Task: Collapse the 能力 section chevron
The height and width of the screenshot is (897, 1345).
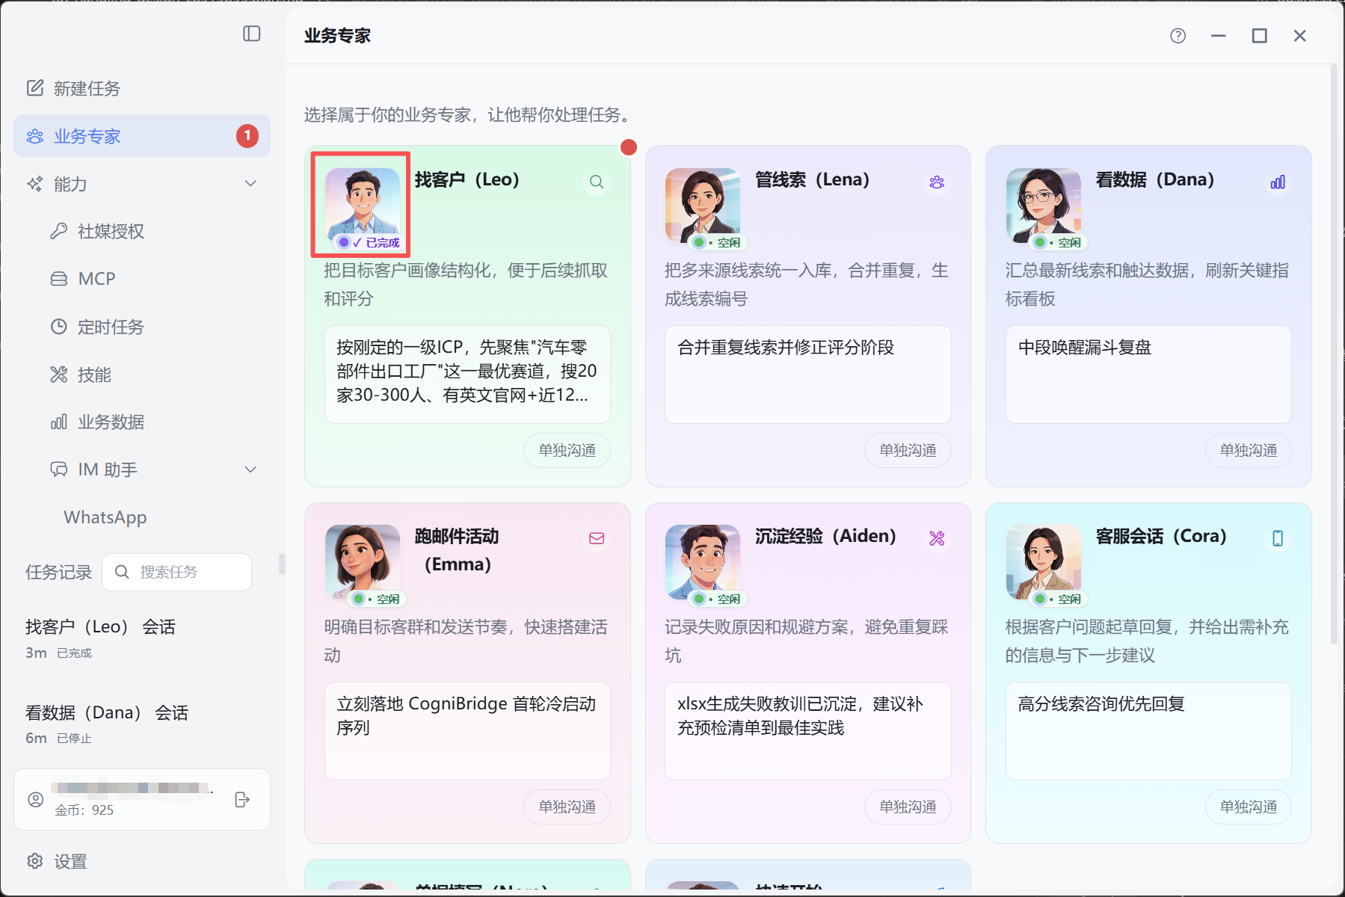Action: tap(250, 184)
